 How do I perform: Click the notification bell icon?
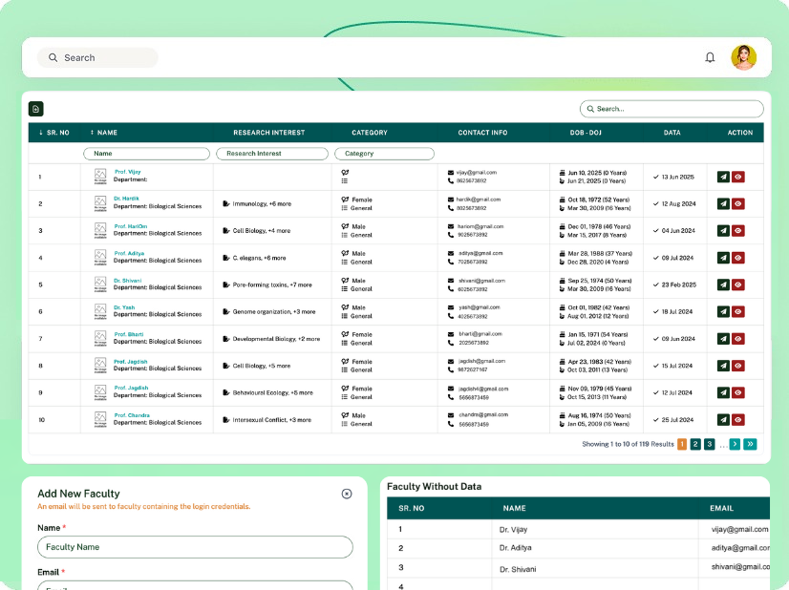pyautogui.click(x=710, y=57)
